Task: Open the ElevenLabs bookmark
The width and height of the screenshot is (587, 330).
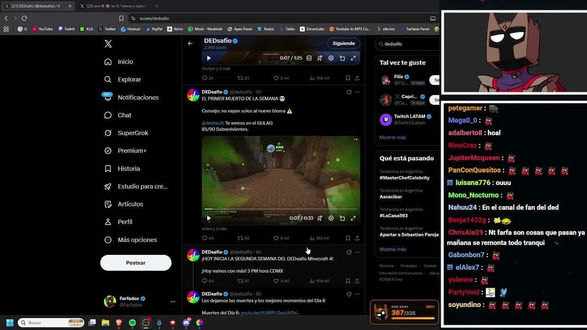Action: point(312,29)
